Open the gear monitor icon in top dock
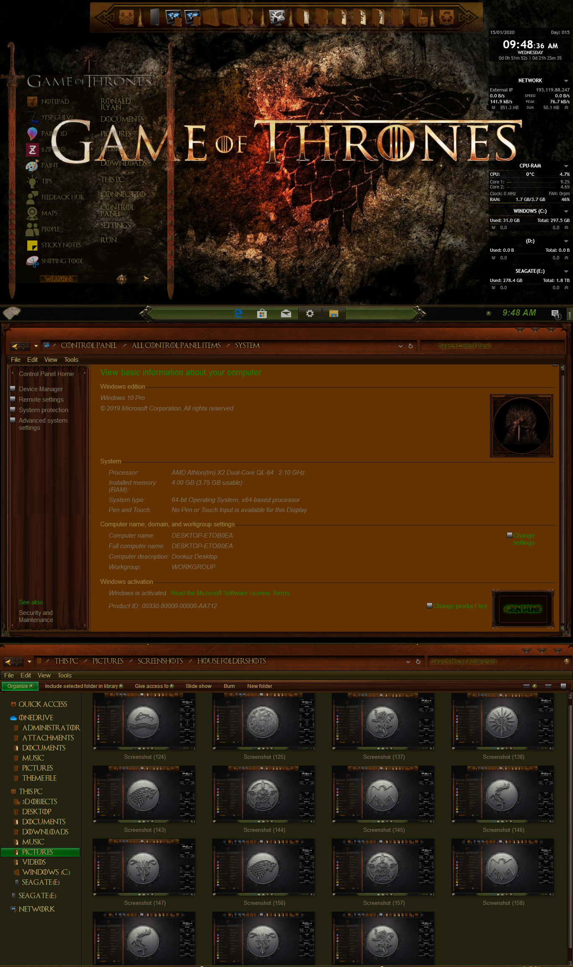This screenshot has width=573, height=967. 277,17
